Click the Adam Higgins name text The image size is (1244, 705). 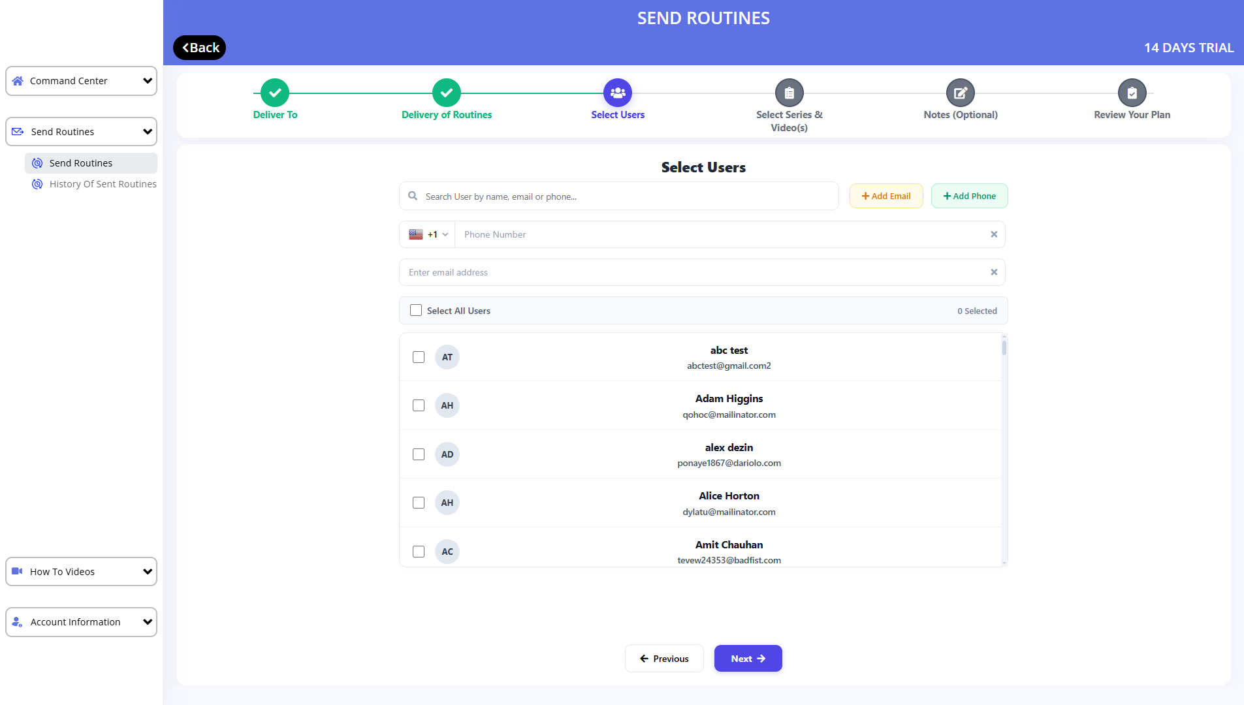coord(729,399)
